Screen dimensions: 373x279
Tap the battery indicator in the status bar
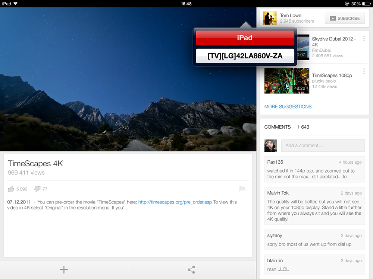366,4
